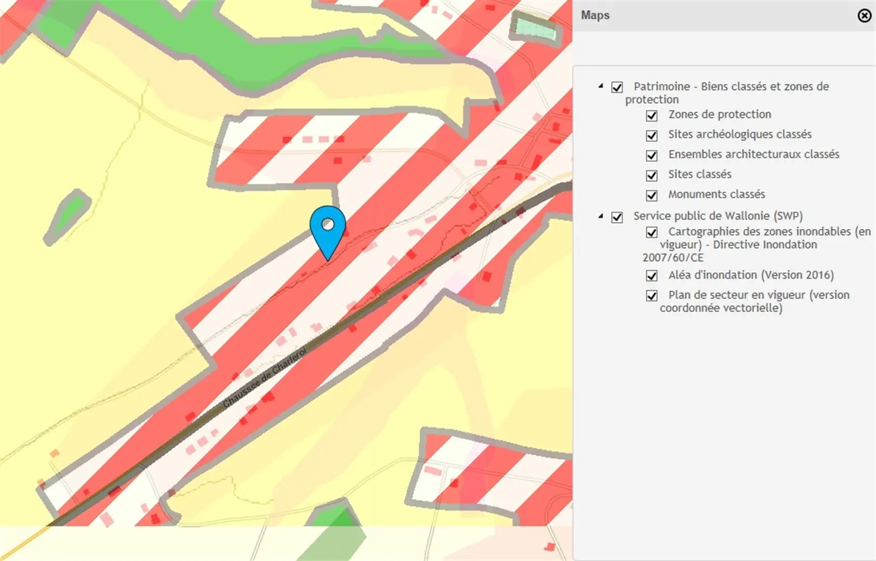Click the Maps panel title
This screenshot has height=561, width=876.
(595, 15)
